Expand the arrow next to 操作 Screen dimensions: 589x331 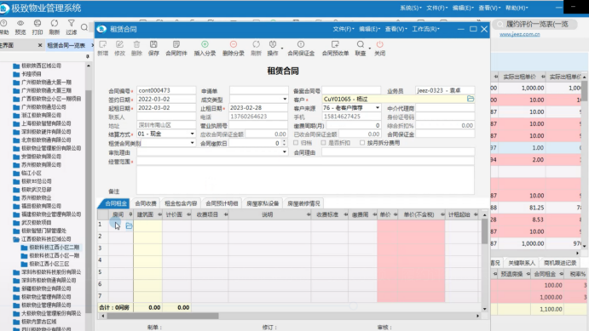coord(282,49)
